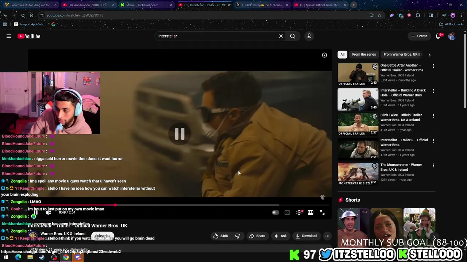The image size is (467, 262).
Task: Open Google bookmark in bookmarks bar
Action: tap(53, 24)
